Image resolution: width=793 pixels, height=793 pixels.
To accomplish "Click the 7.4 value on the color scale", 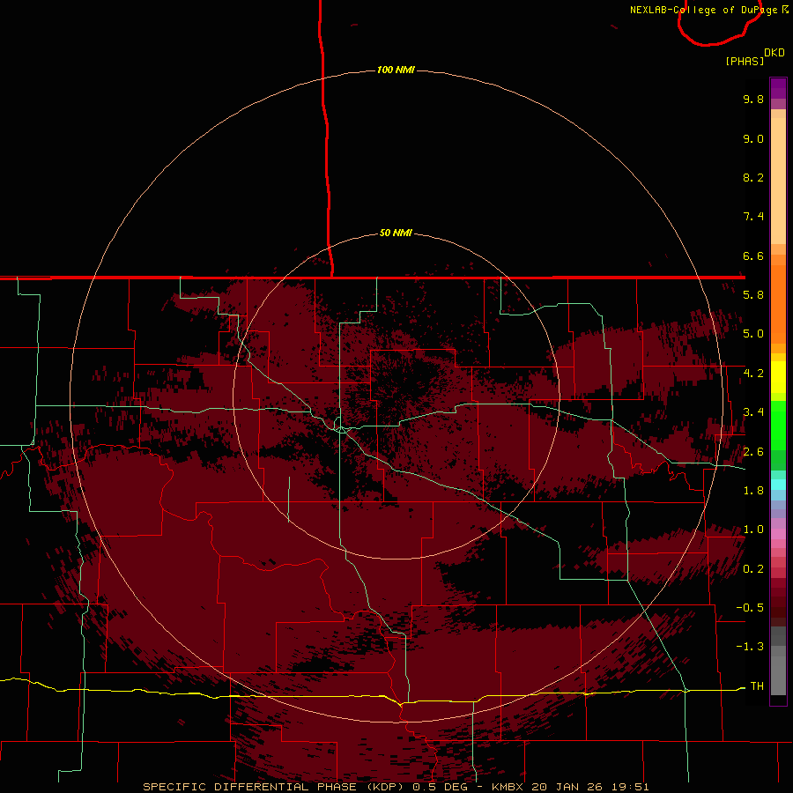I will coord(753,217).
